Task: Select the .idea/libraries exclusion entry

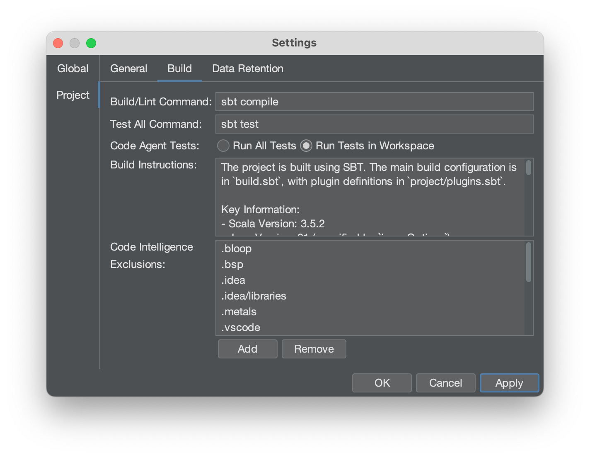Action: [x=254, y=296]
